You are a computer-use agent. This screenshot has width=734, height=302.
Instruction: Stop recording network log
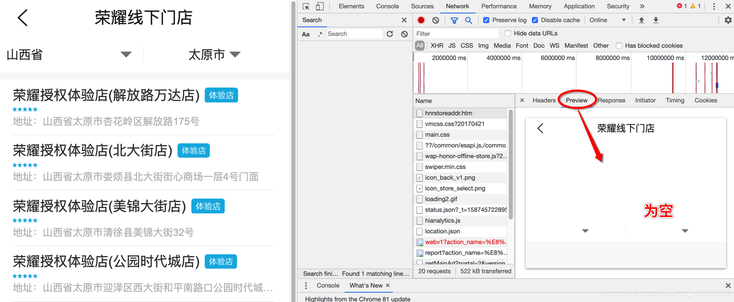pyautogui.click(x=421, y=20)
